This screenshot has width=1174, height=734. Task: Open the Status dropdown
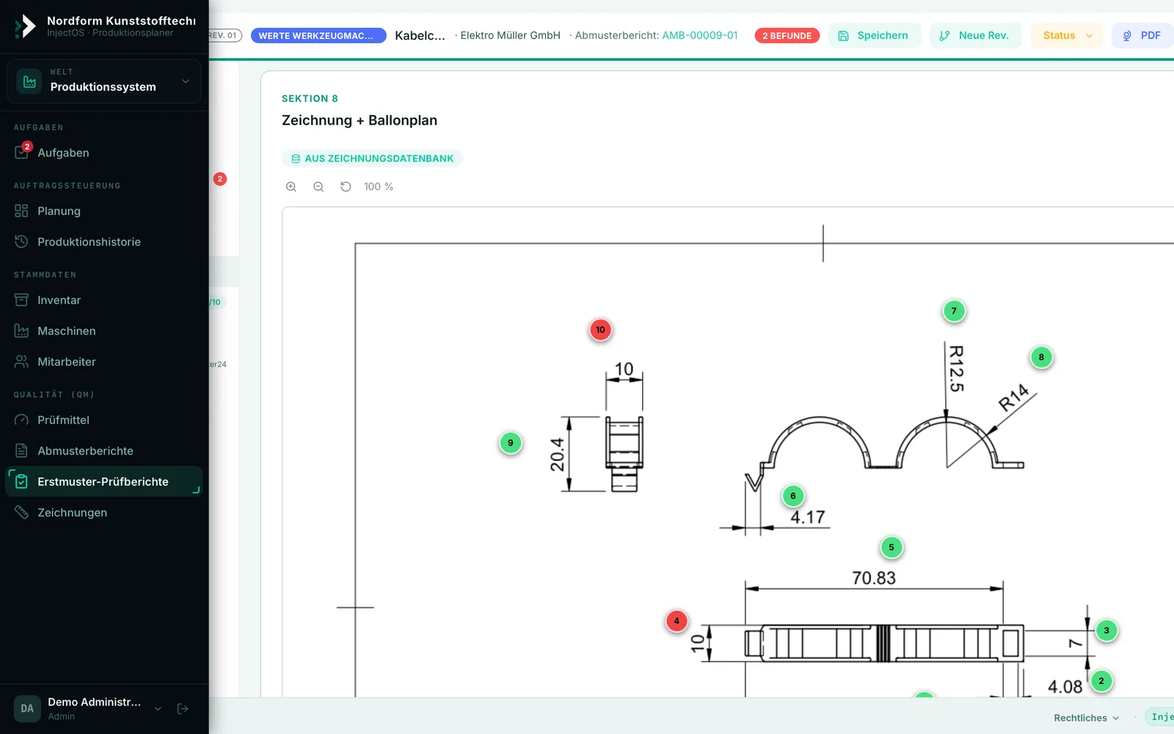tap(1067, 35)
